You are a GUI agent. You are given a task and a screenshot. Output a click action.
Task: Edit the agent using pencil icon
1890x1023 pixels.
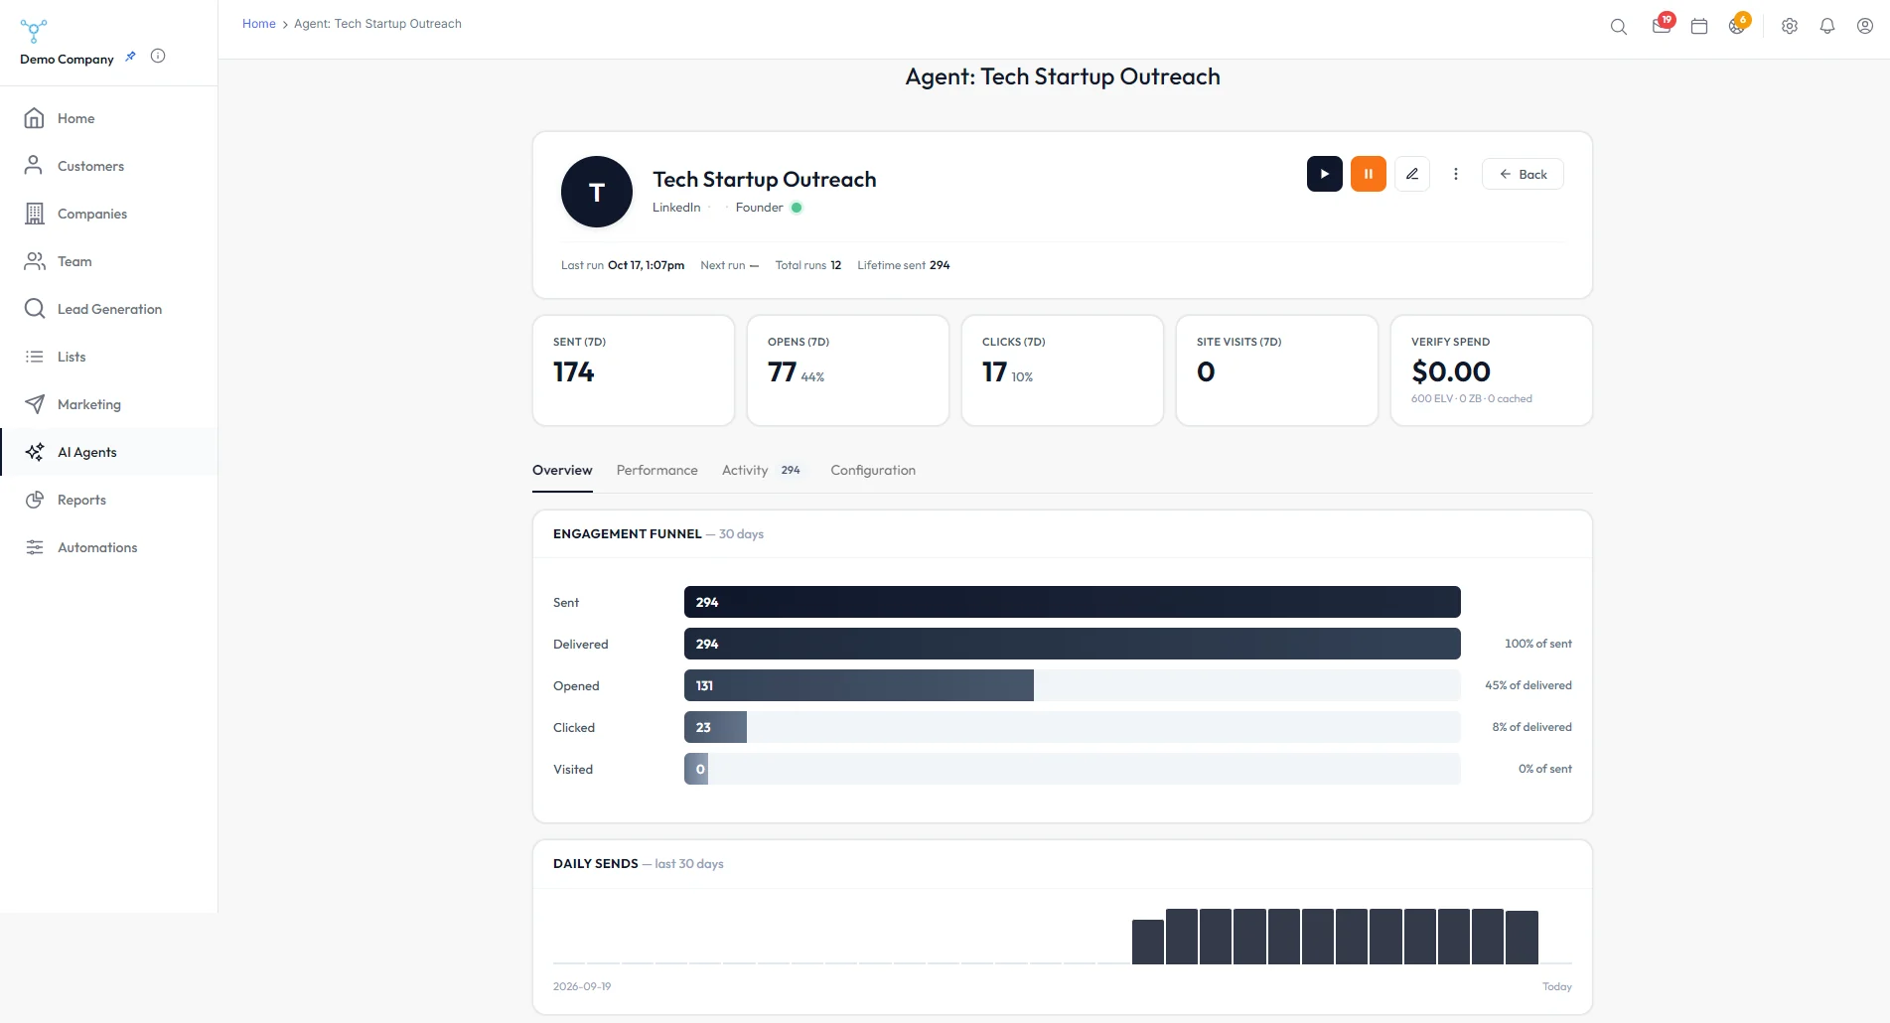(1412, 174)
